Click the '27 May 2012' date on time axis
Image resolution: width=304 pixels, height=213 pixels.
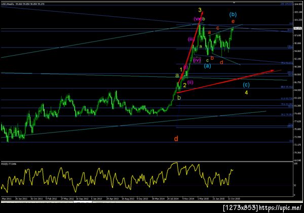[67, 199]
